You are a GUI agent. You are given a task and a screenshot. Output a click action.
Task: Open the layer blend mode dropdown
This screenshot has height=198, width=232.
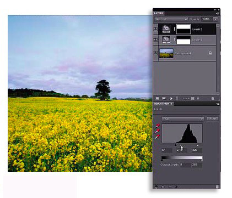point(171,19)
